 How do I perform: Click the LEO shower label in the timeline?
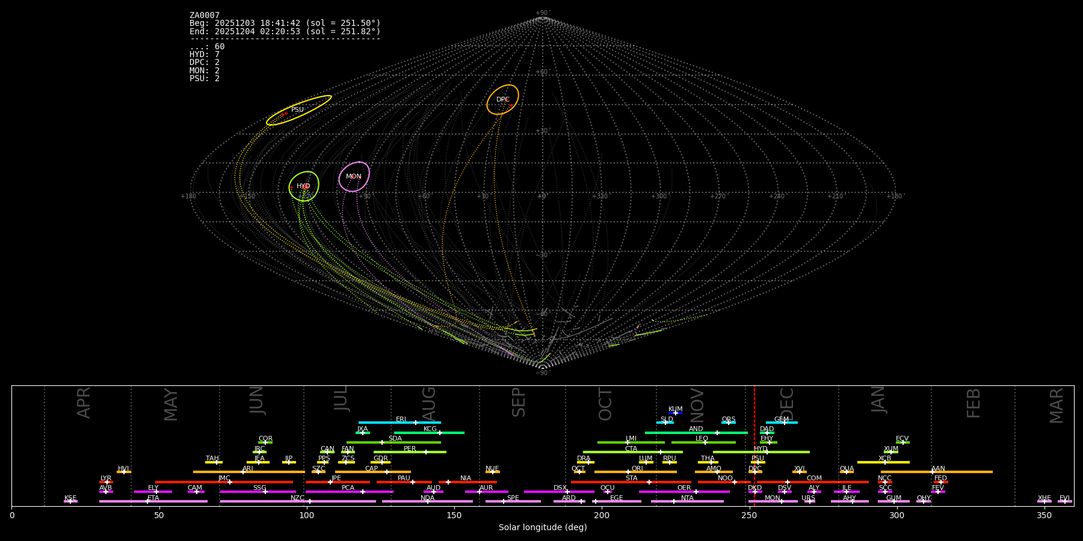coord(702,439)
